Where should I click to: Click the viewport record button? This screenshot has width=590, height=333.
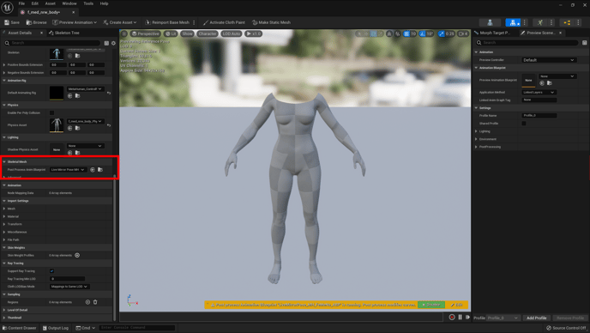tap(452, 318)
